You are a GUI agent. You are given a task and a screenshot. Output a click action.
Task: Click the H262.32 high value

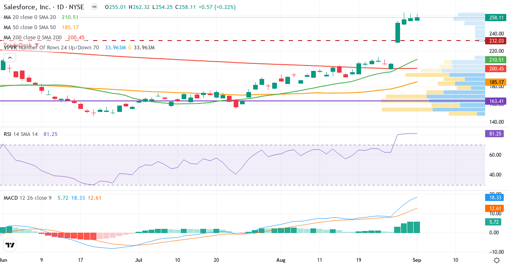point(140,7)
